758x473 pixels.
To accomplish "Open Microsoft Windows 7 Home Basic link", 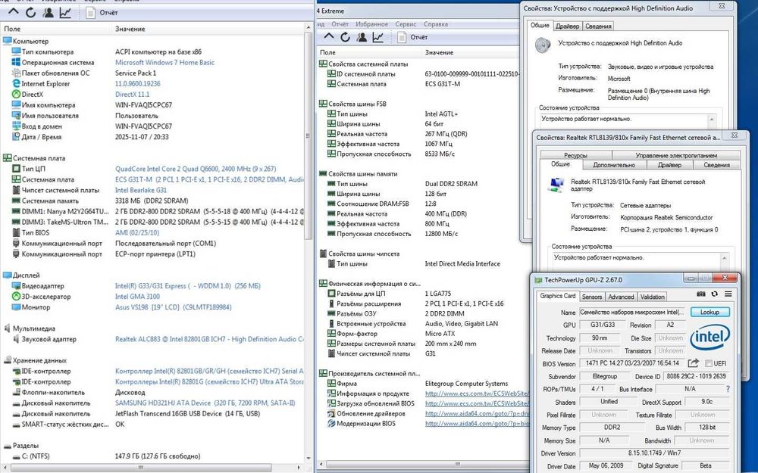I will (164, 62).
